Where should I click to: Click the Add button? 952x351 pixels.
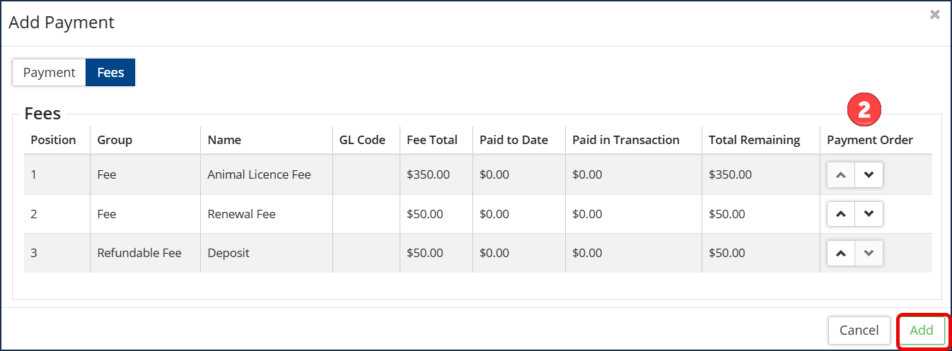click(922, 330)
